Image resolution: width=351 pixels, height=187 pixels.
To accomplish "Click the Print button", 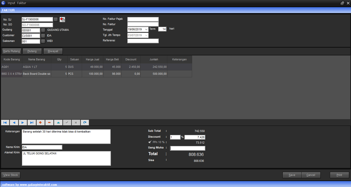I will [339, 175].
